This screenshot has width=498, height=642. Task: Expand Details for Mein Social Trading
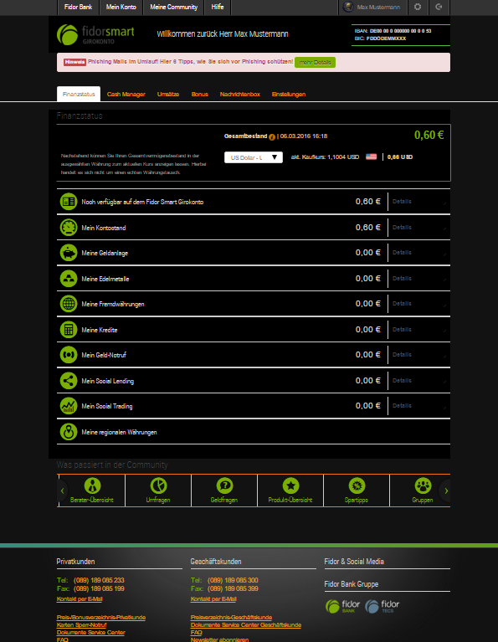pos(419,406)
